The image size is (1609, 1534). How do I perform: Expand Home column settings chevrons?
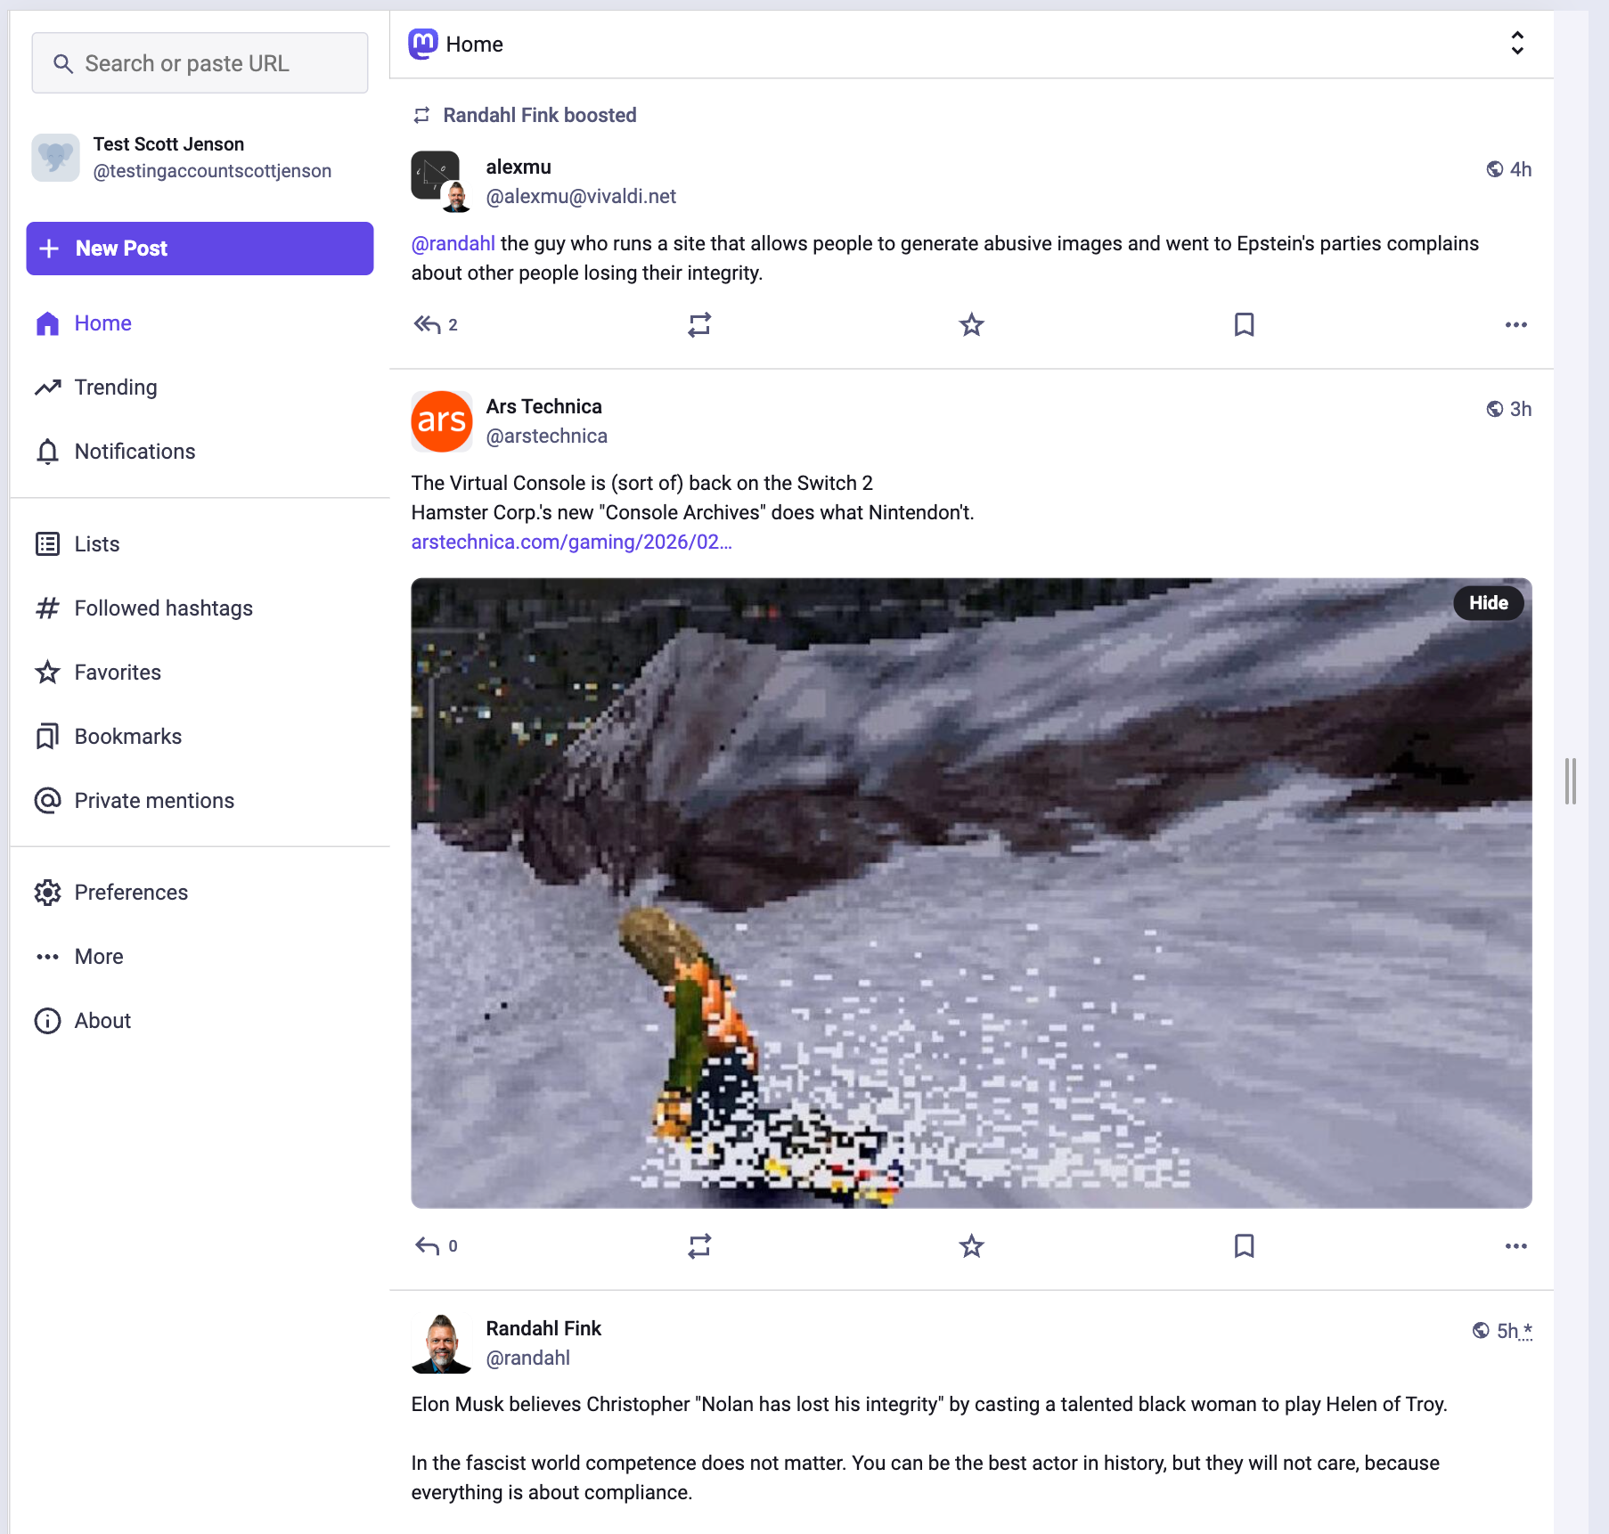(x=1516, y=44)
